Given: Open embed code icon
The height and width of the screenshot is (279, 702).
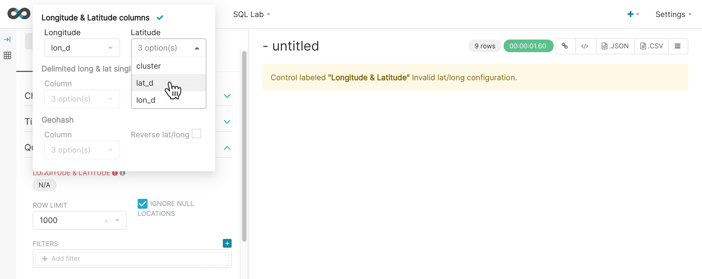Looking at the screenshot, I should (585, 46).
